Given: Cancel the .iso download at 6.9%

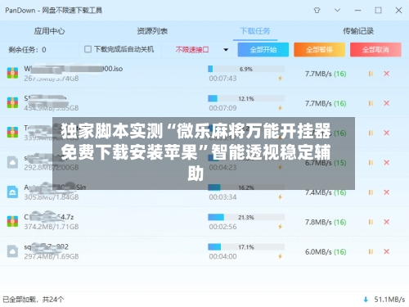Looking at the screenshot, I should (386, 74).
